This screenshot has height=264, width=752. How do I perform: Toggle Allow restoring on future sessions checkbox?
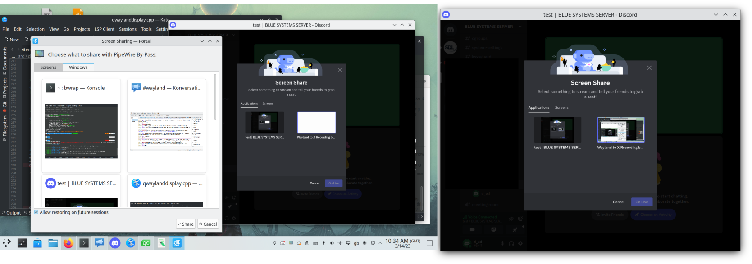pyautogui.click(x=36, y=212)
